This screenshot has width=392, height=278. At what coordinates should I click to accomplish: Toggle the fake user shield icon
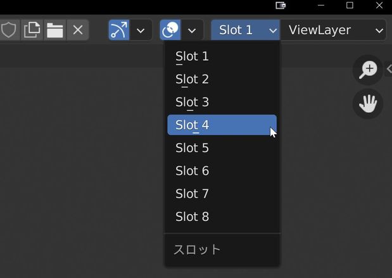point(9,30)
